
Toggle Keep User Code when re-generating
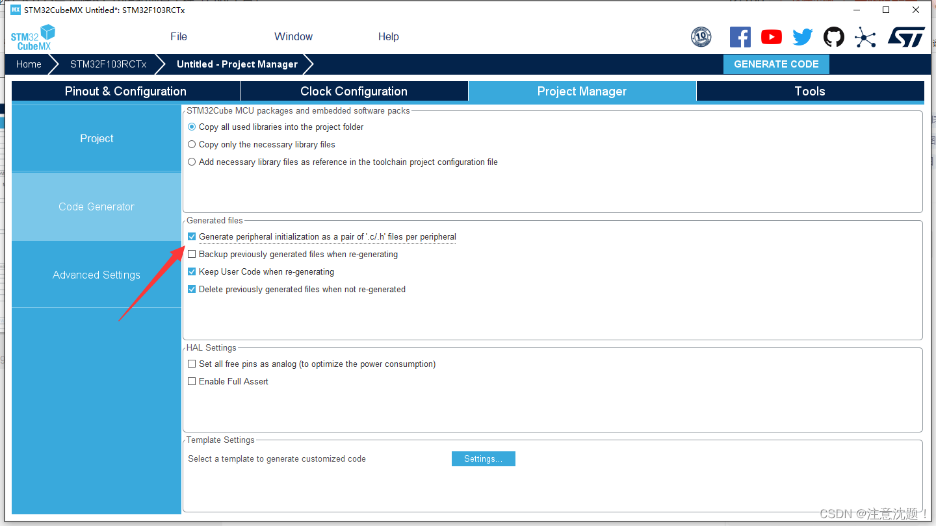[192, 271]
